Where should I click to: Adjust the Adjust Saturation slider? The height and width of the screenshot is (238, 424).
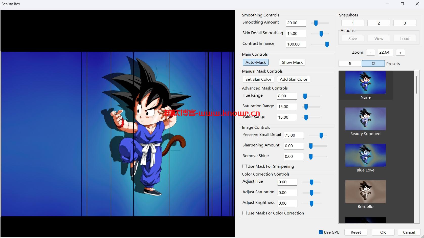coord(311,193)
